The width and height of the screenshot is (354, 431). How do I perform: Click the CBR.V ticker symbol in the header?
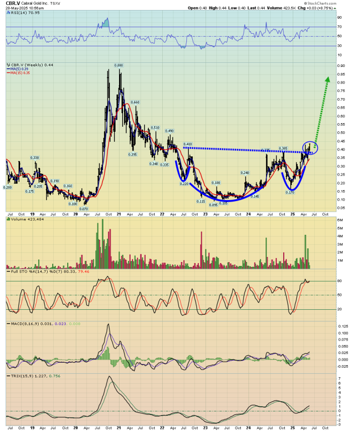(x=12, y=4)
